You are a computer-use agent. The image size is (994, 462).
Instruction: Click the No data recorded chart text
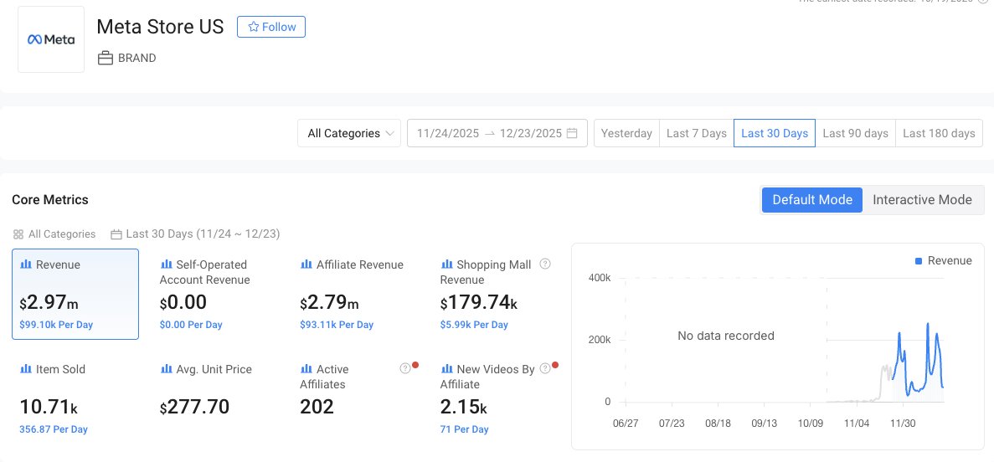[x=726, y=336]
